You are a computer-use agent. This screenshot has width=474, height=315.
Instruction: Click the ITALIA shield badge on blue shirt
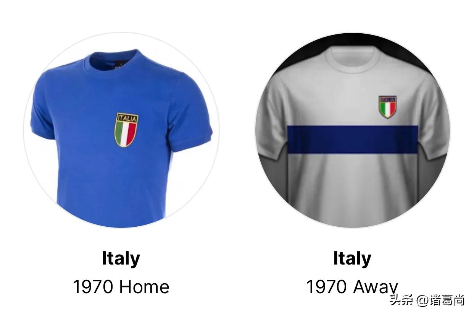126,130
